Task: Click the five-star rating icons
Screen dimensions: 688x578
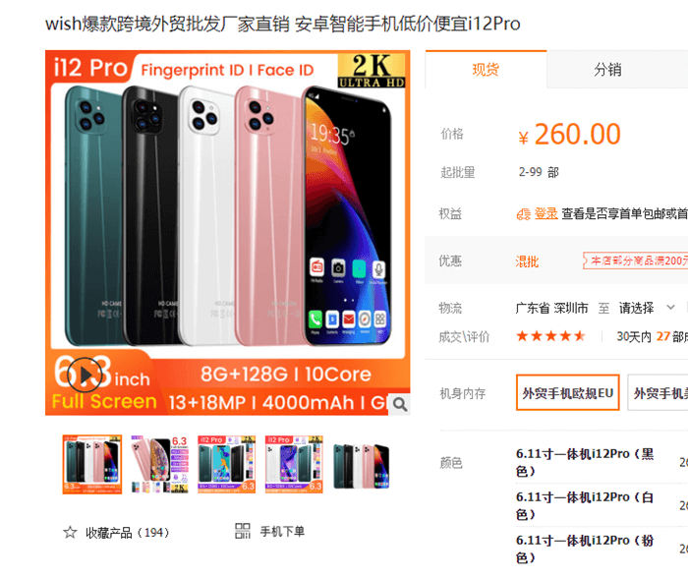Action: (x=551, y=336)
